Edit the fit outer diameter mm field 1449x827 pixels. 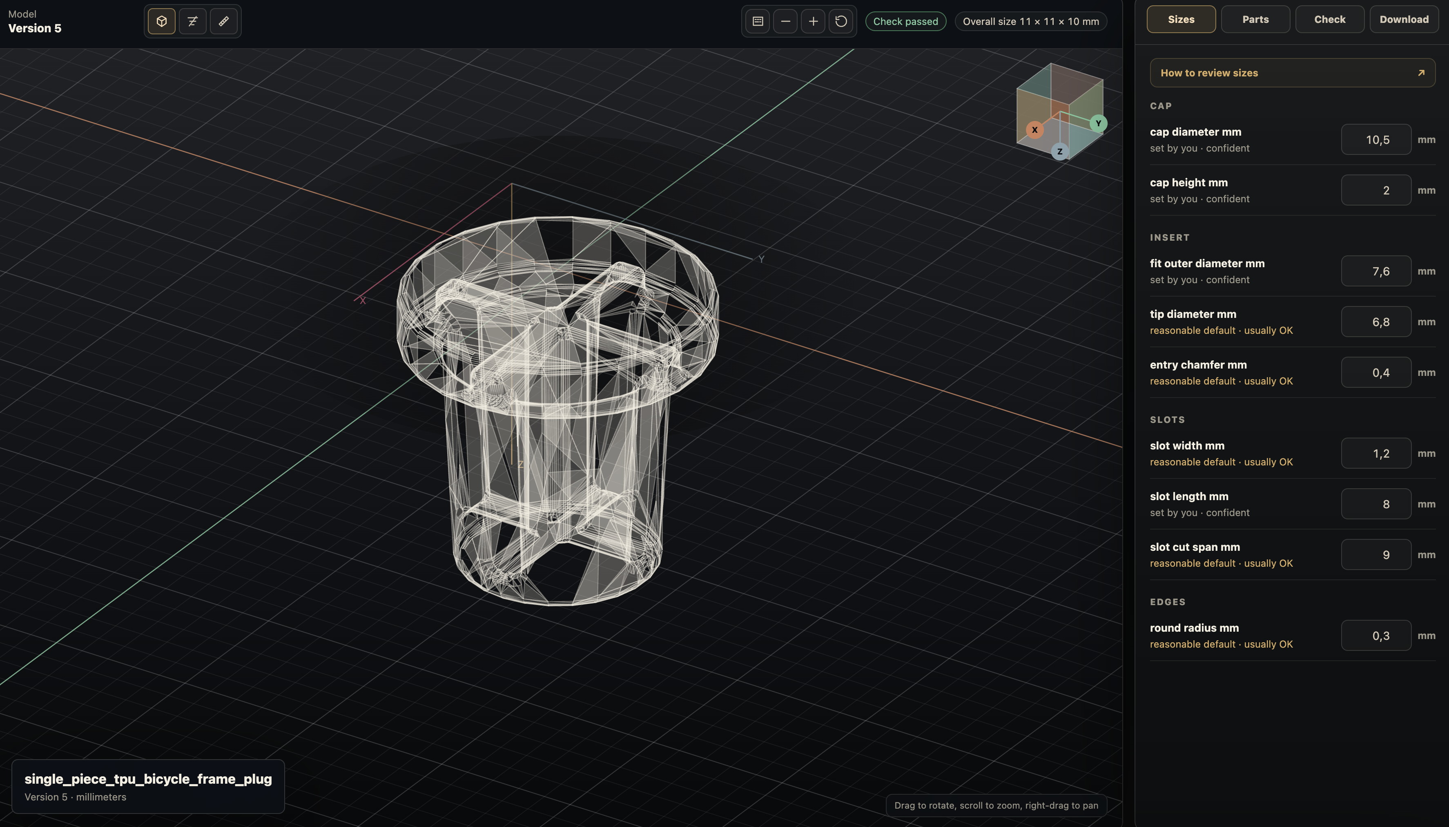pyautogui.click(x=1376, y=271)
